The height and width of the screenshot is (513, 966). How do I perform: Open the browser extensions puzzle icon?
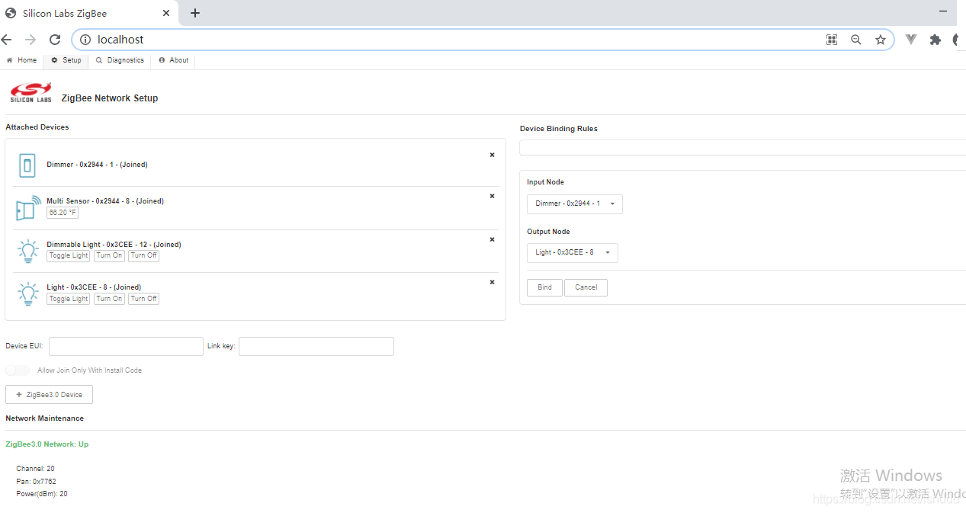tap(935, 40)
